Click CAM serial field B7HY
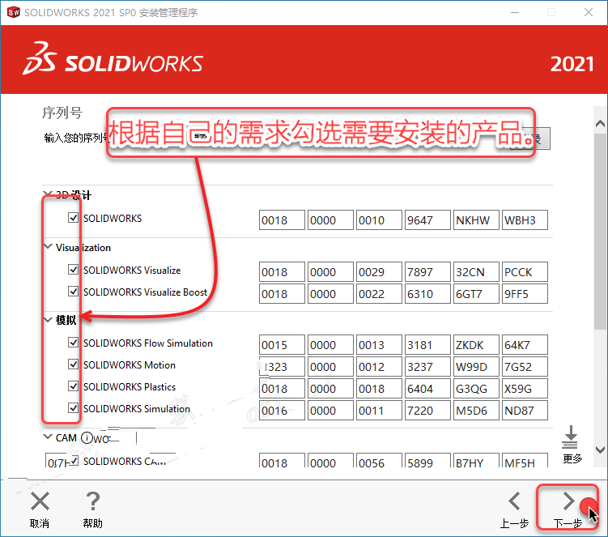 476,460
